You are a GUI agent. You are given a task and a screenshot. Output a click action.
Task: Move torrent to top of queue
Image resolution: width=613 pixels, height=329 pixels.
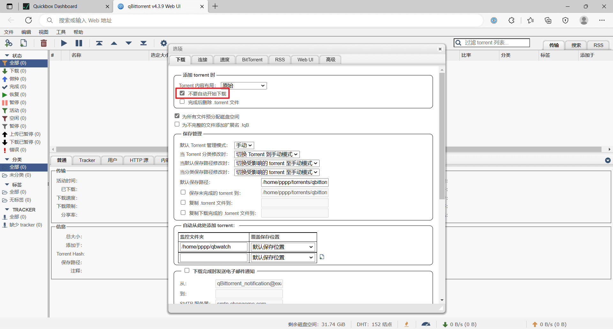coord(99,43)
